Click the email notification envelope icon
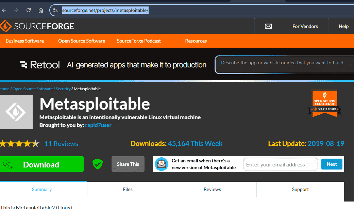 pyautogui.click(x=162, y=164)
